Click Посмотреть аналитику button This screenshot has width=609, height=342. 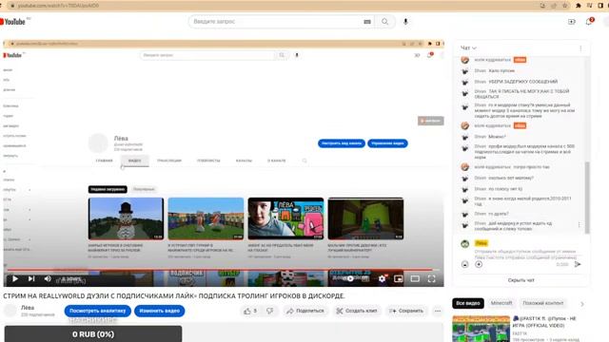[x=97, y=311]
